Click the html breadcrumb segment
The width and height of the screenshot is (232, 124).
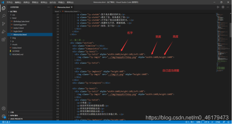click(x=57, y=11)
